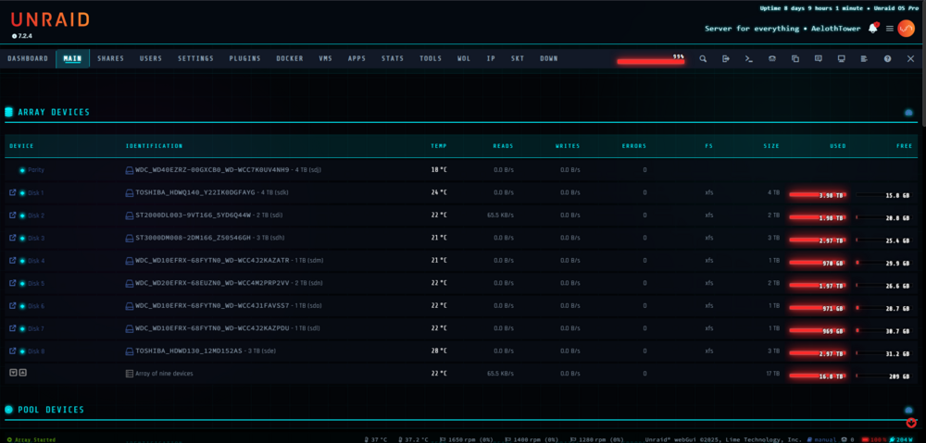Toggle the Disk 4 status indicator dot

pyautogui.click(x=22, y=261)
